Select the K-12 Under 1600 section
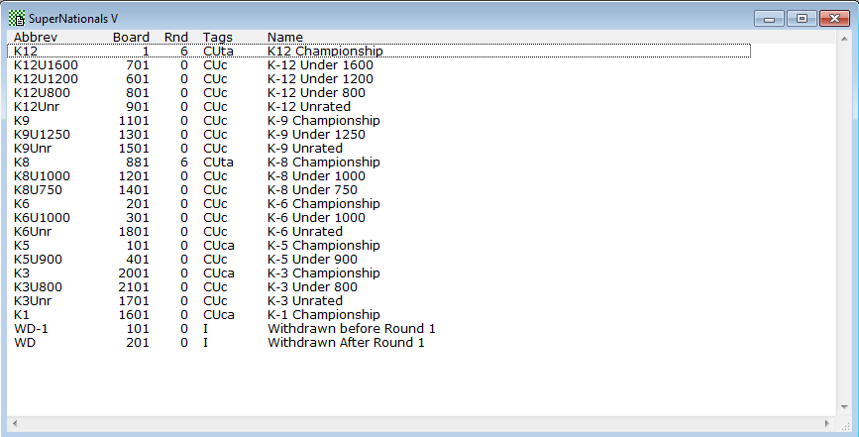 [x=320, y=64]
